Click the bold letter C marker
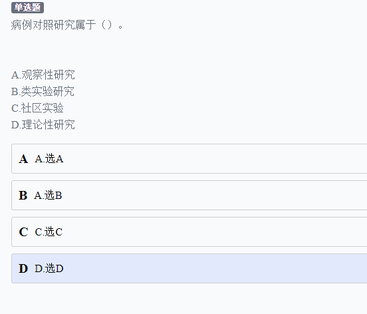The width and height of the screenshot is (367, 314). [x=23, y=232]
